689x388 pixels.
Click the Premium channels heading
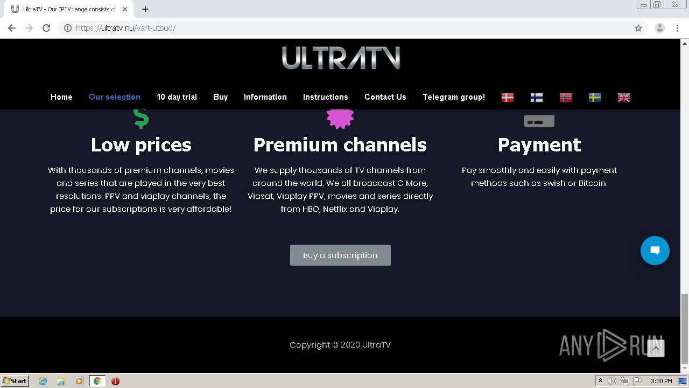pos(340,144)
